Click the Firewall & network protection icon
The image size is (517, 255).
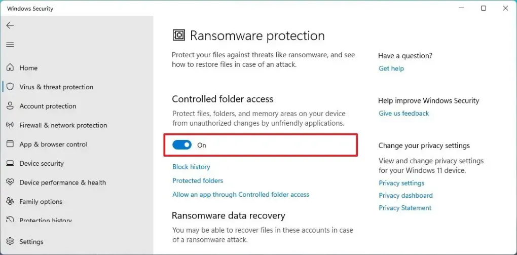coord(10,125)
